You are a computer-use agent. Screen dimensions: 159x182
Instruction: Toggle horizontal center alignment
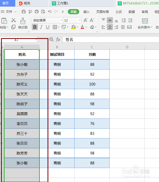[110, 27]
